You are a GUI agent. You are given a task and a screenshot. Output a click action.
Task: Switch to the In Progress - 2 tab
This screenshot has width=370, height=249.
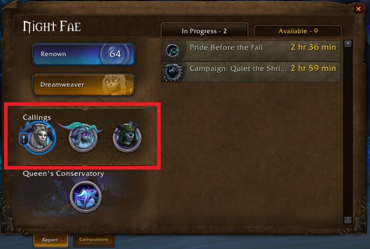click(x=204, y=30)
